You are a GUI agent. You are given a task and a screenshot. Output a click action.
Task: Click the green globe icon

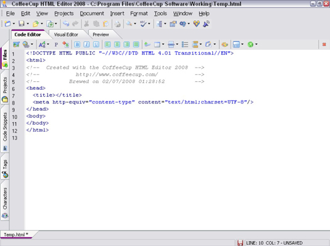click(250, 44)
